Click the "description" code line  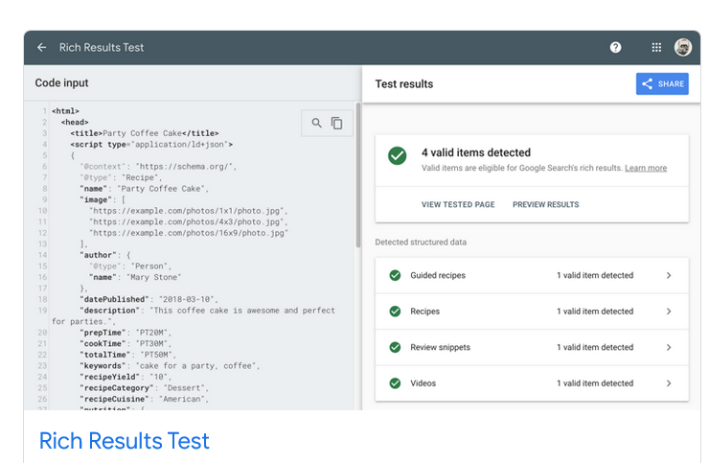point(194,316)
